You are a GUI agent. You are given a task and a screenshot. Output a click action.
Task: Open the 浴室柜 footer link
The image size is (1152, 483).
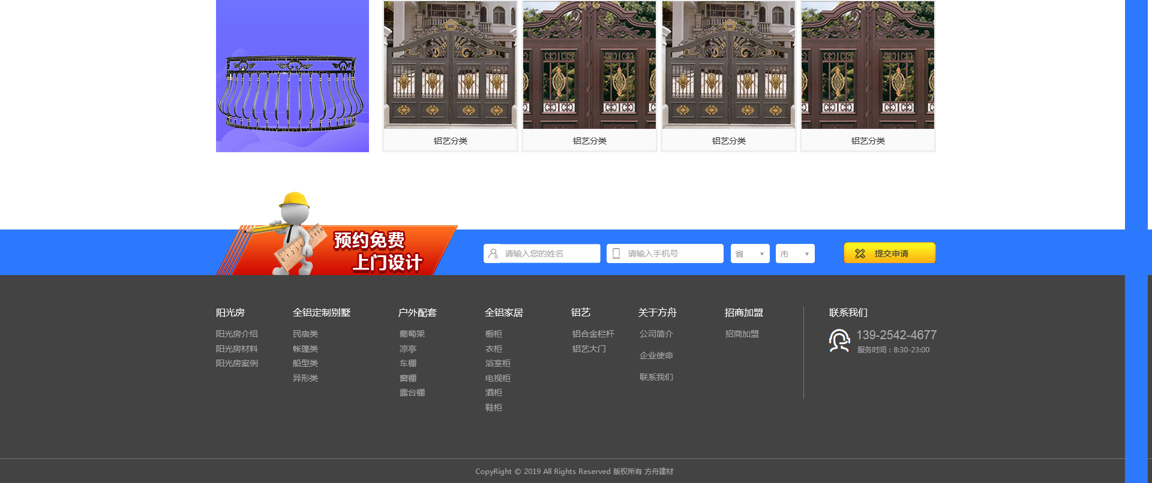pyautogui.click(x=498, y=363)
